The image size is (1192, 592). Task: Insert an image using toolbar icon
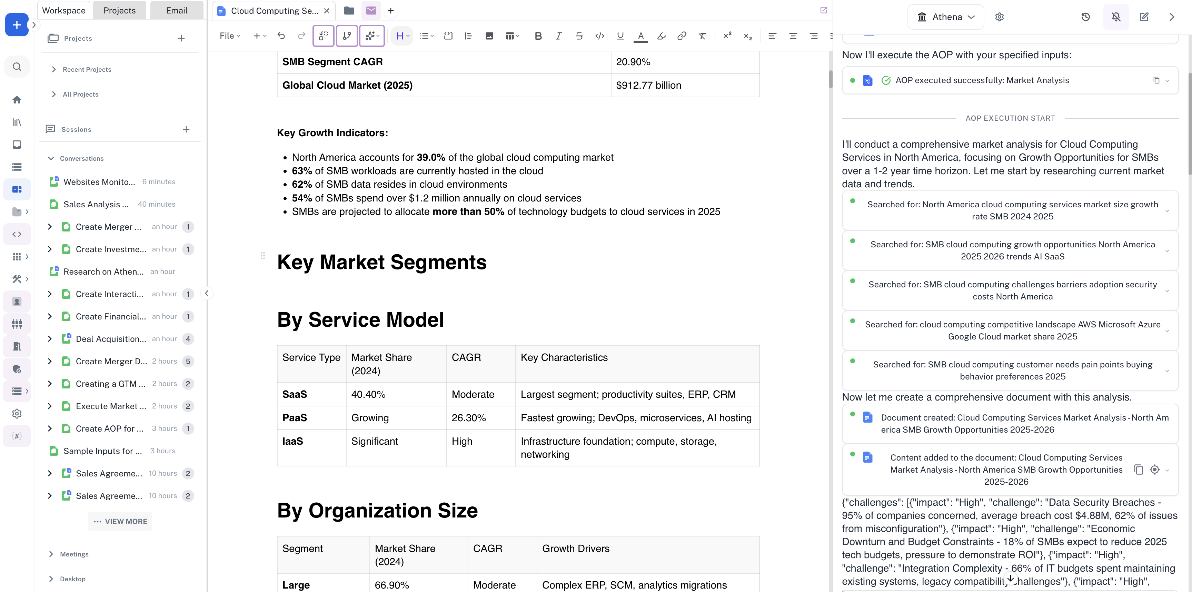489,36
